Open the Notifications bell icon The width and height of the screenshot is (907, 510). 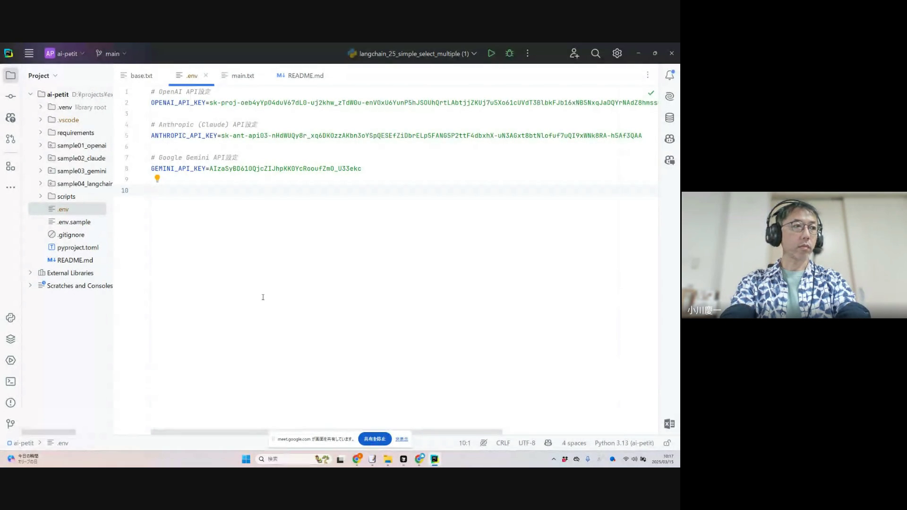pos(669,75)
